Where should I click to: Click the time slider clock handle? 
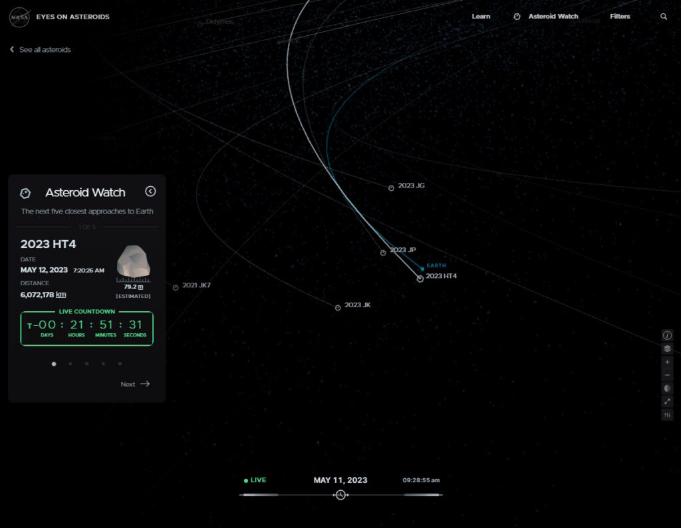(340, 495)
